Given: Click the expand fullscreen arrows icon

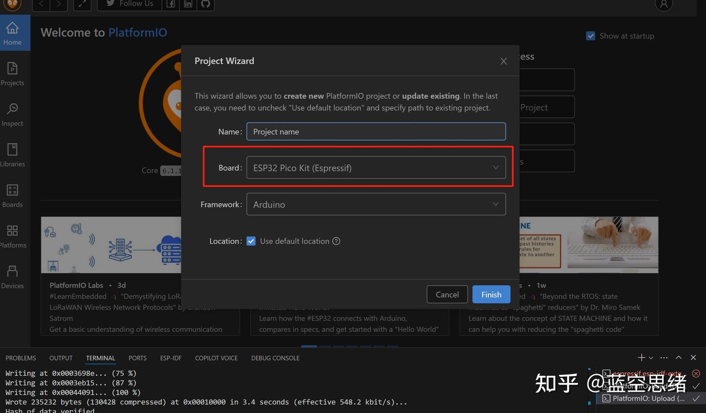Looking at the screenshot, I should 82,4.
